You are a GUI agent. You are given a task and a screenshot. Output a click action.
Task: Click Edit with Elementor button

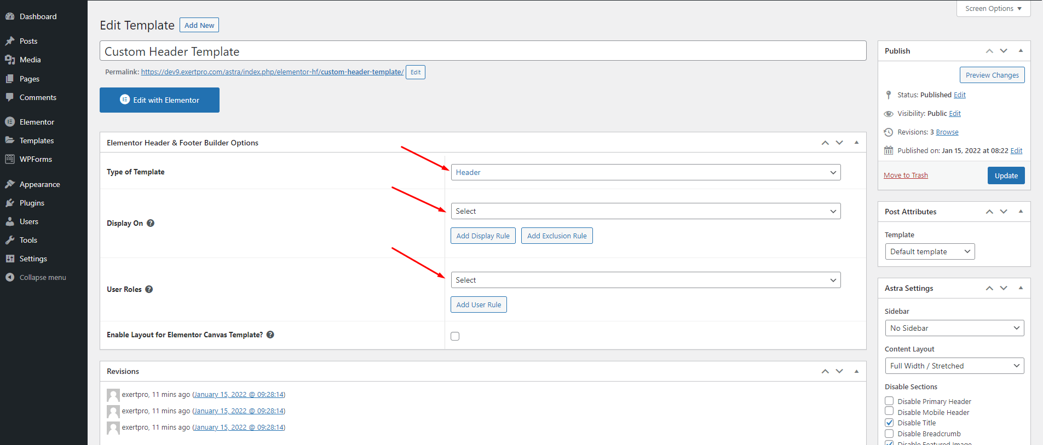pyautogui.click(x=159, y=100)
